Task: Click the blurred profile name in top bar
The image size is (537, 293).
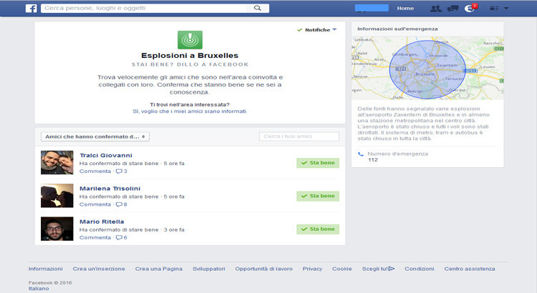Action: 372,8
